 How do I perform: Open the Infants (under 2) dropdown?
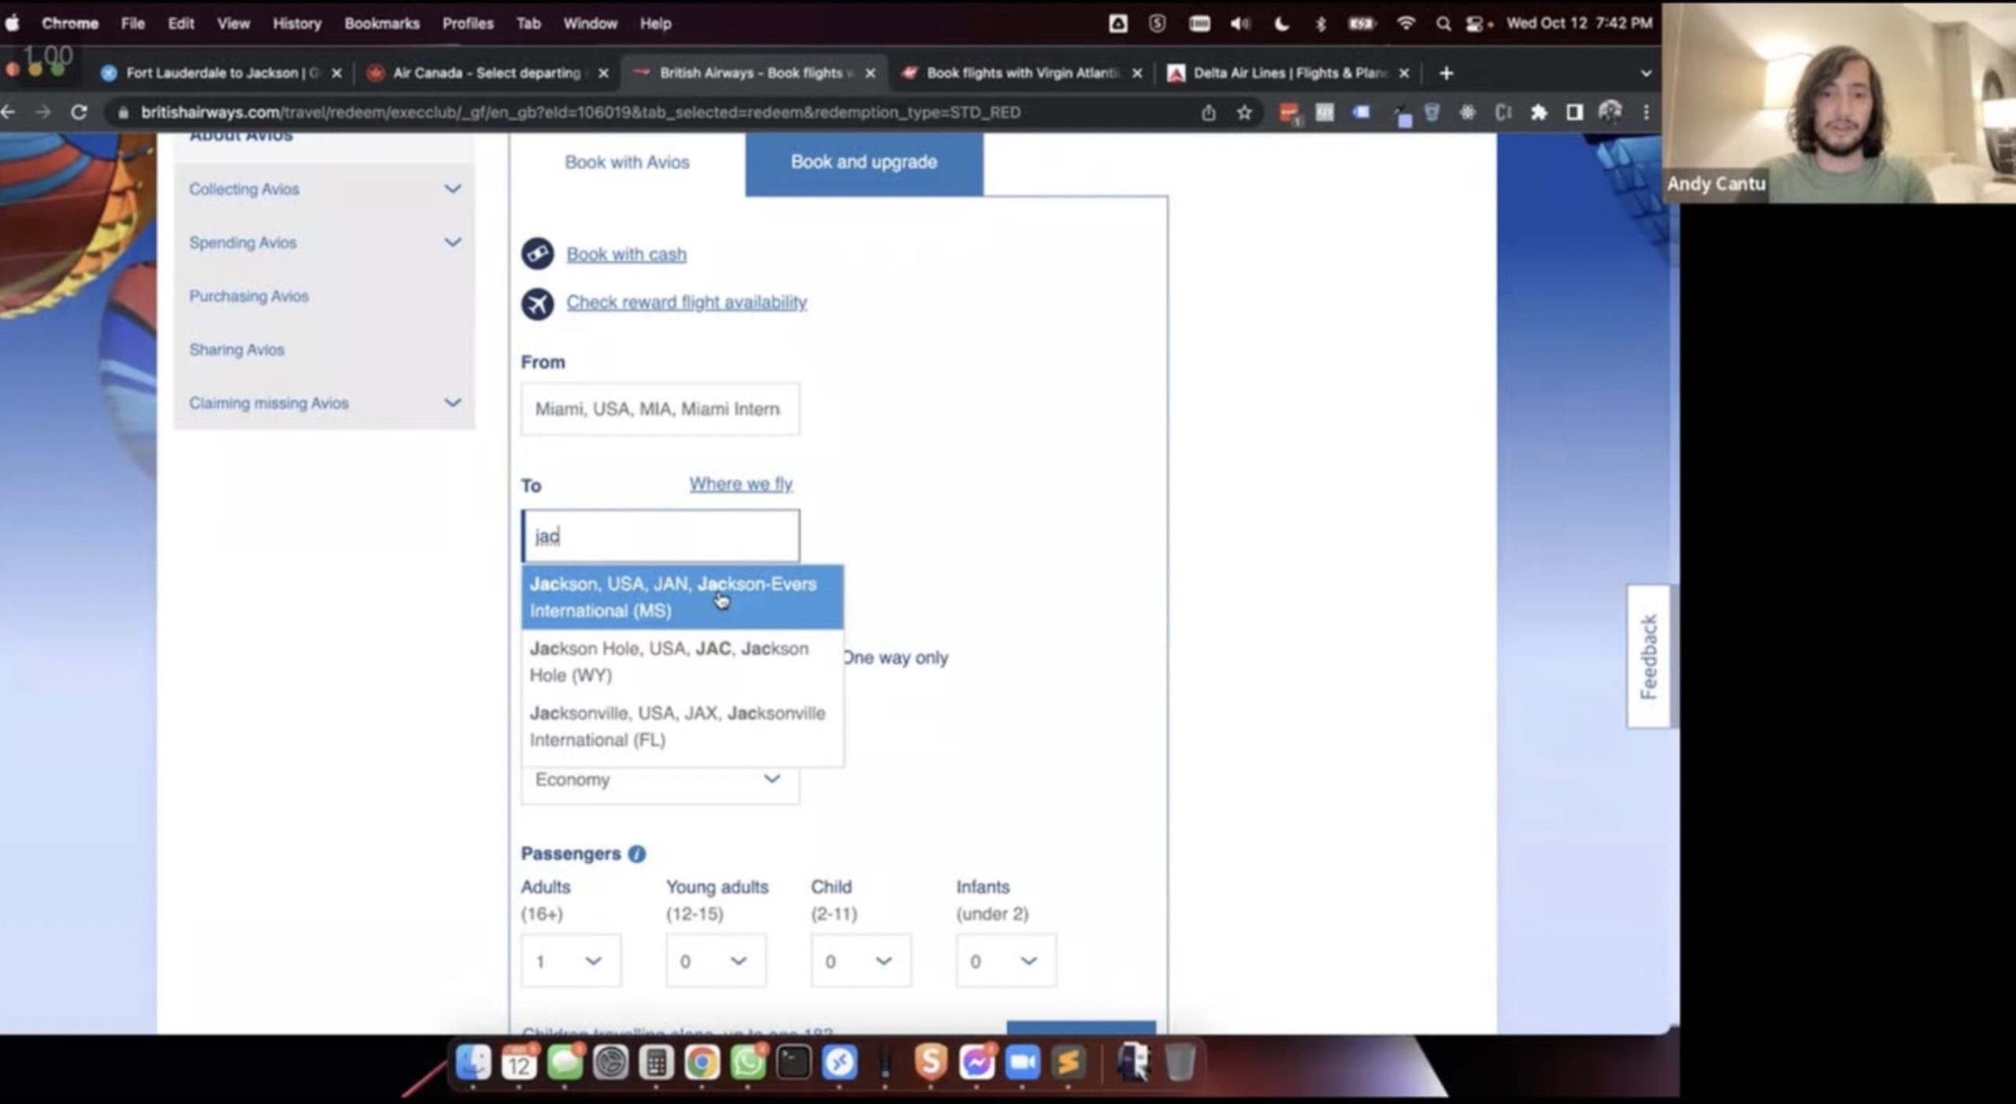(x=1006, y=961)
